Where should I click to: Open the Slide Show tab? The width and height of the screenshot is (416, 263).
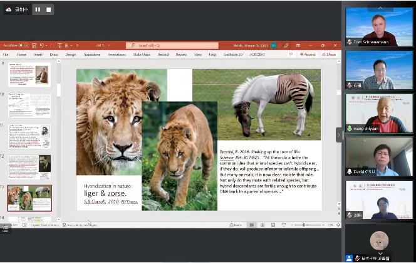click(142, 55)
